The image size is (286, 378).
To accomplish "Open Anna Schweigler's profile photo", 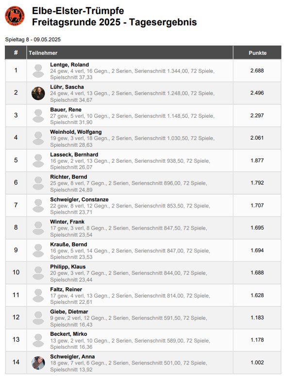I will [x=38, y=363].
